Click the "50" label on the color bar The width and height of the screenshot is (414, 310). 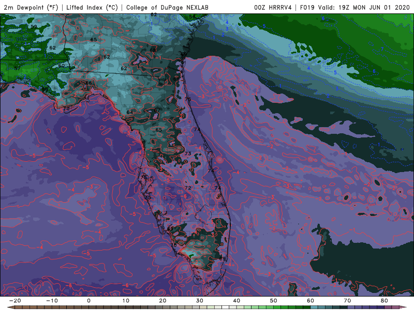(274, 301)
